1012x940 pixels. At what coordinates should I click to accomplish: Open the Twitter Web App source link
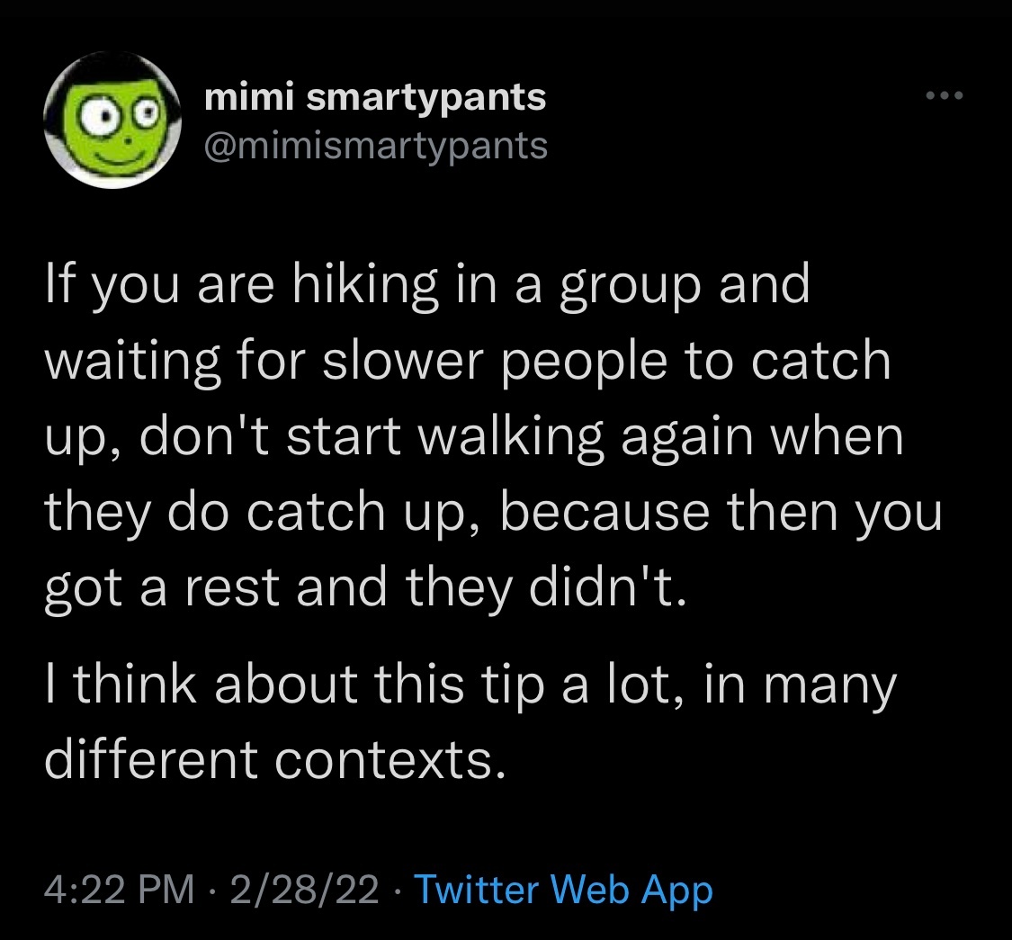(563, 891)
